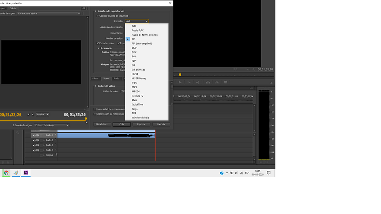Select QuickTime from the format list

(147, 104)
